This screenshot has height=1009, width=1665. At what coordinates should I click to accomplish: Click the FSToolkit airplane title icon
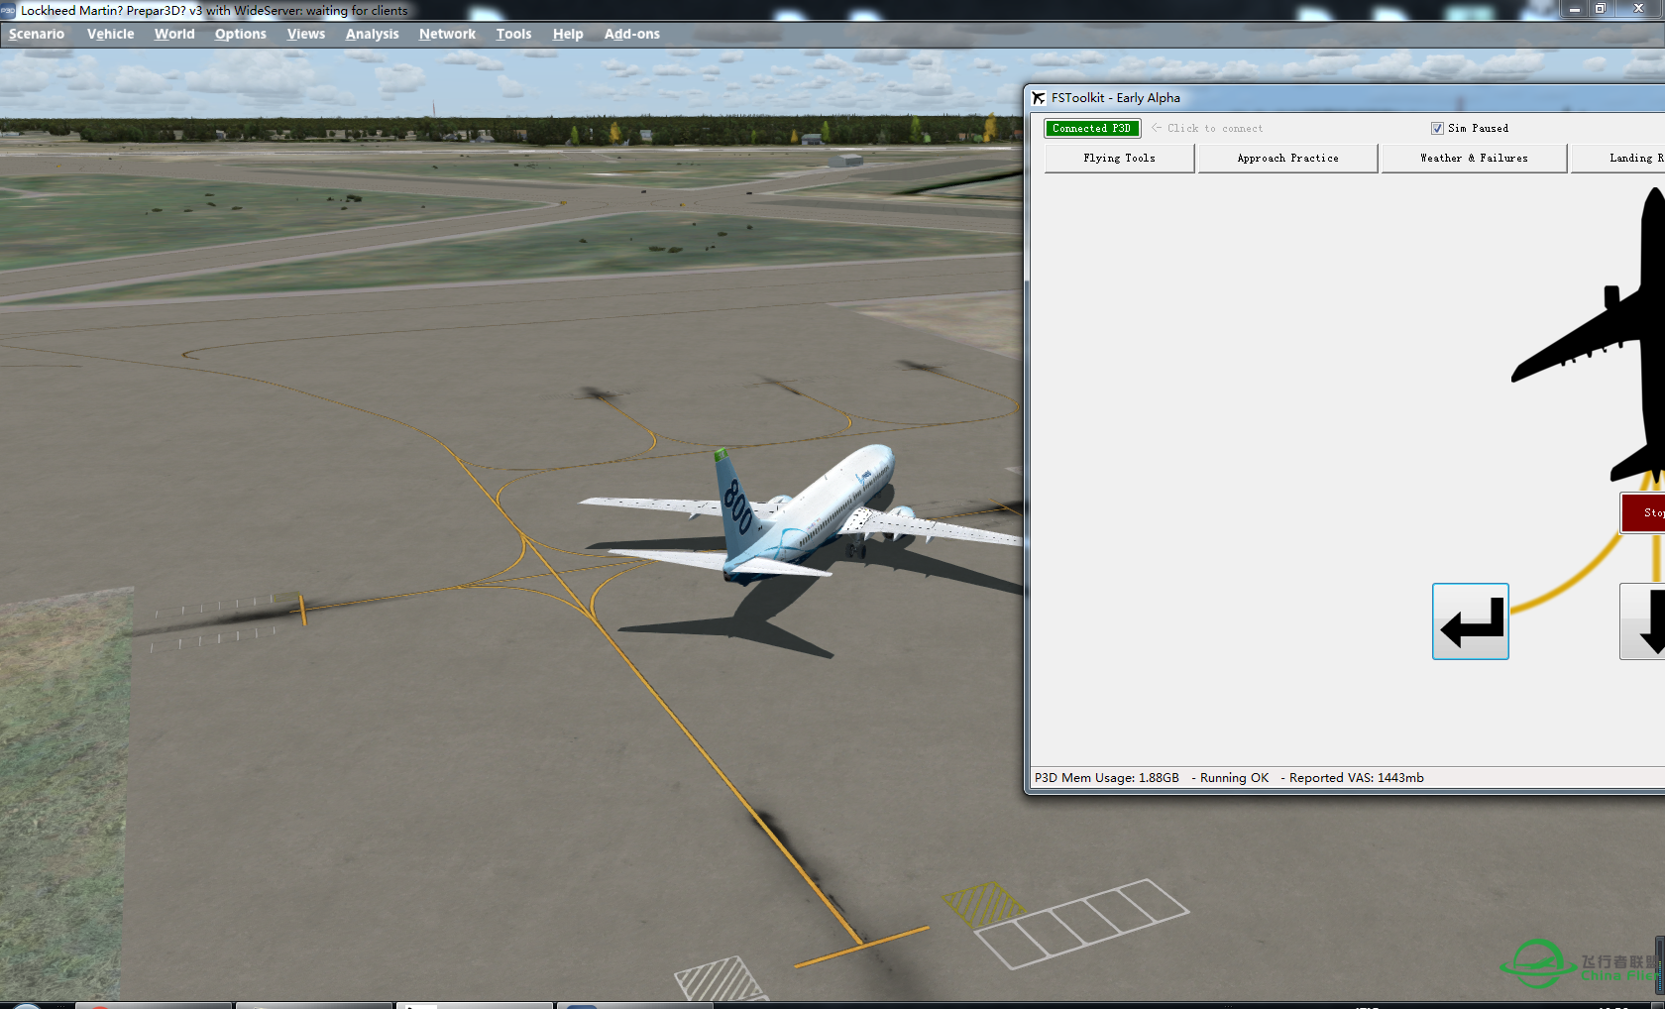[x=1039, y=98]
